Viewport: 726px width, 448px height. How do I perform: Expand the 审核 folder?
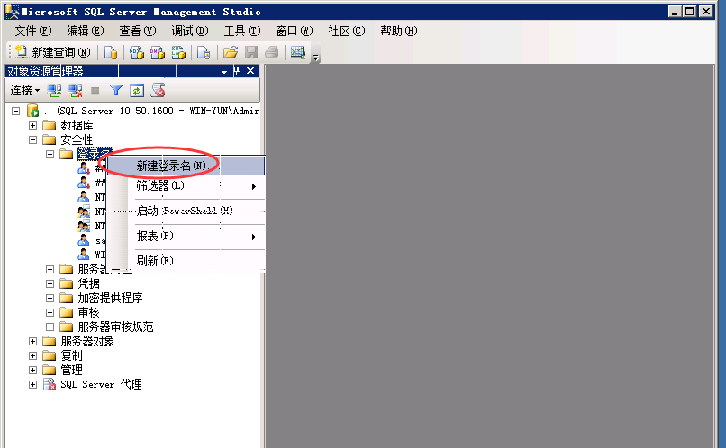coord(50,312)
